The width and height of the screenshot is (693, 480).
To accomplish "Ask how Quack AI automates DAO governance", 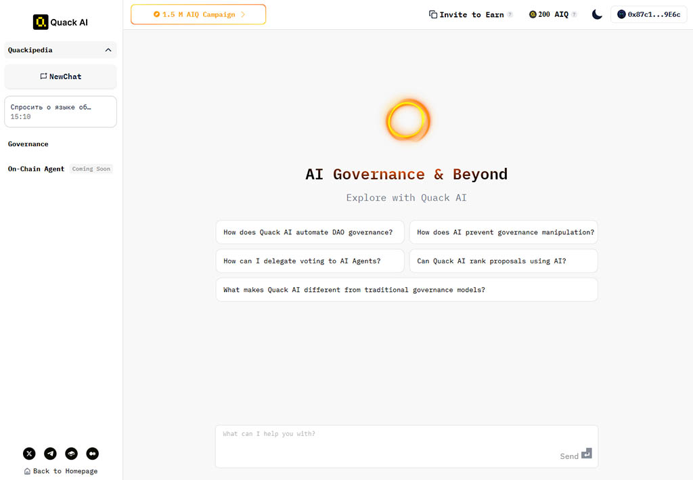I will click(310, 232).
